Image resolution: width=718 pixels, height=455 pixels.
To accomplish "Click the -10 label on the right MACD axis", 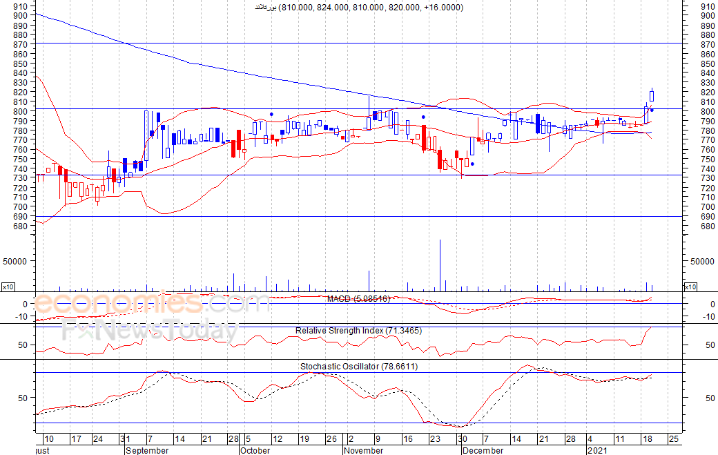I will tap(709, 317).
